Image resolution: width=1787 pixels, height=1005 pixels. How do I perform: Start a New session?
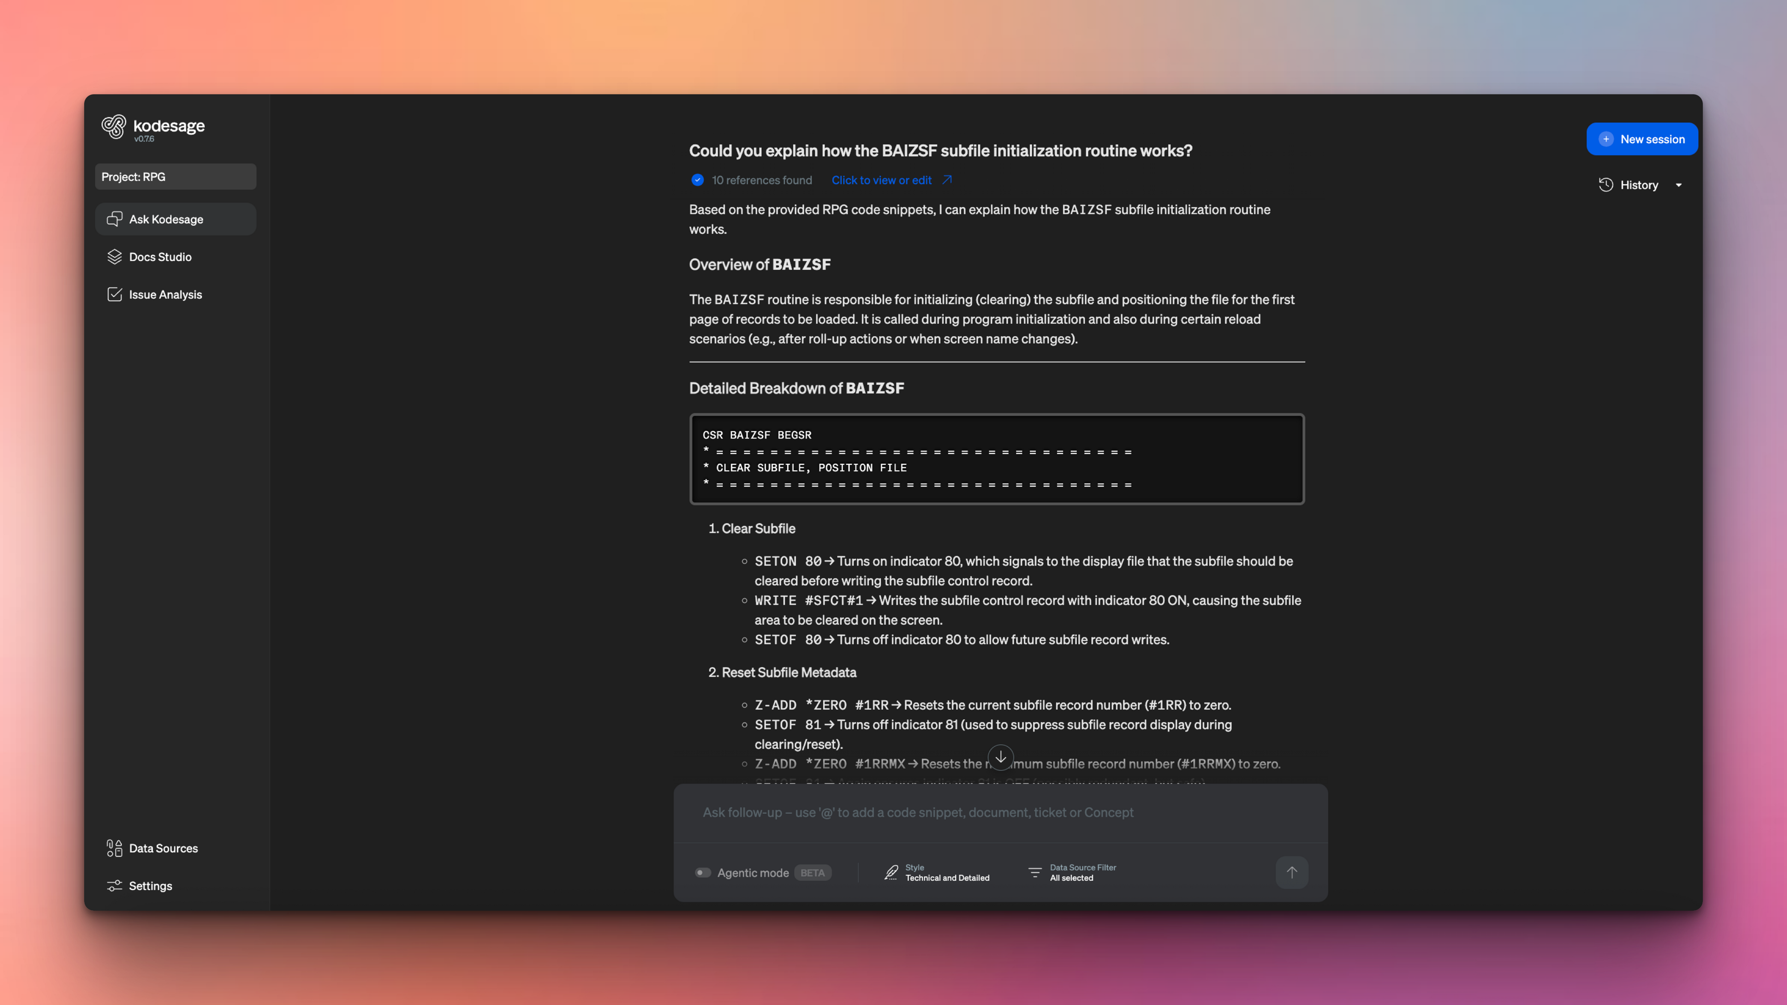tap(1641, 139)
